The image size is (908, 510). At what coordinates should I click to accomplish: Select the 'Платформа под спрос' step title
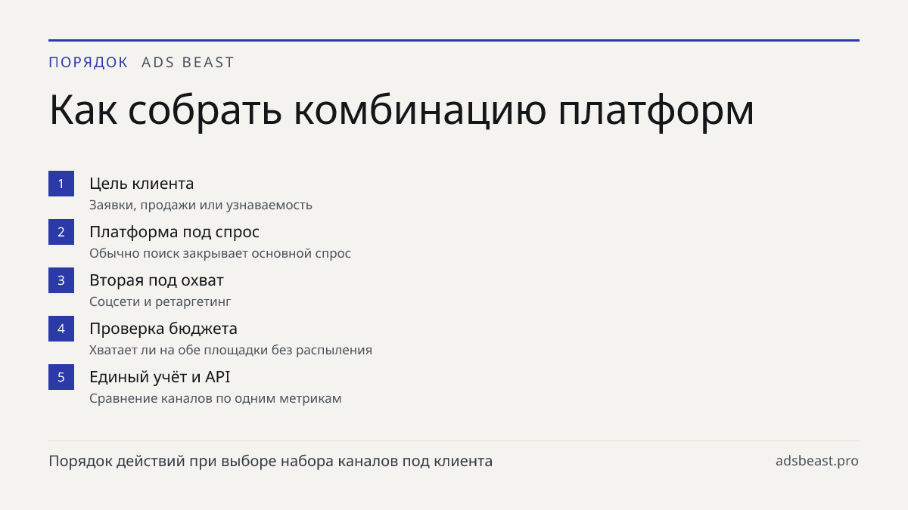[174, 232]
